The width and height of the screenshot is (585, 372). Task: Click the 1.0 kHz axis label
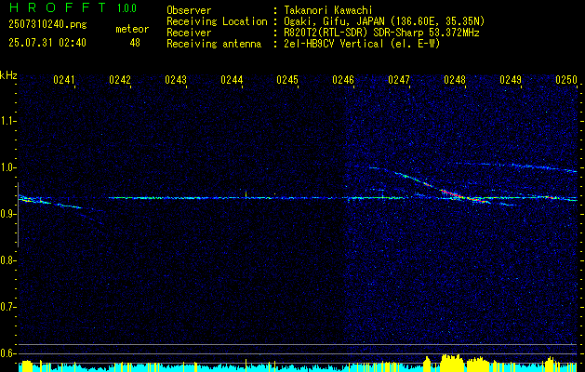pos(7,167)
